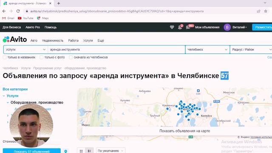Open the 'Недвижимость' category
The height and width of the screenshot is (153, 272).
coord(53,40)
